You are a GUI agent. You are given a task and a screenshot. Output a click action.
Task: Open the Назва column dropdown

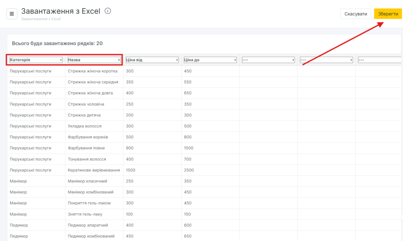click(94, 60)
